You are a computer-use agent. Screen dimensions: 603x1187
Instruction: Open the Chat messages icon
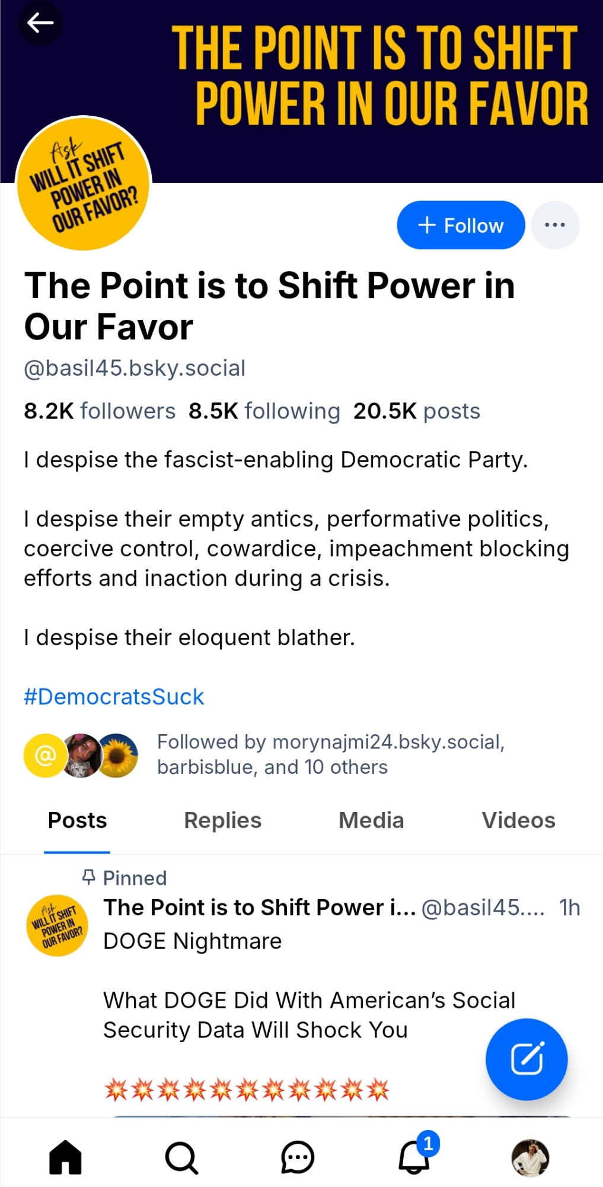(x=297, y=1157)
